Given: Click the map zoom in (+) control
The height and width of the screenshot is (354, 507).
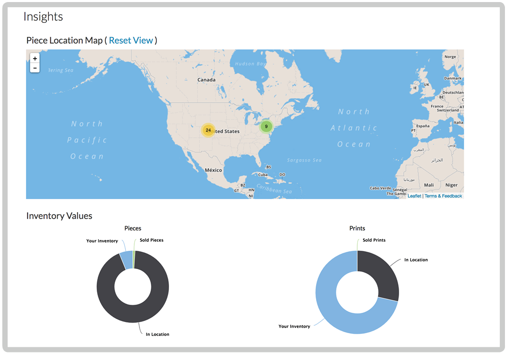Looking at the screenshot, I should (x=35, y=58).
